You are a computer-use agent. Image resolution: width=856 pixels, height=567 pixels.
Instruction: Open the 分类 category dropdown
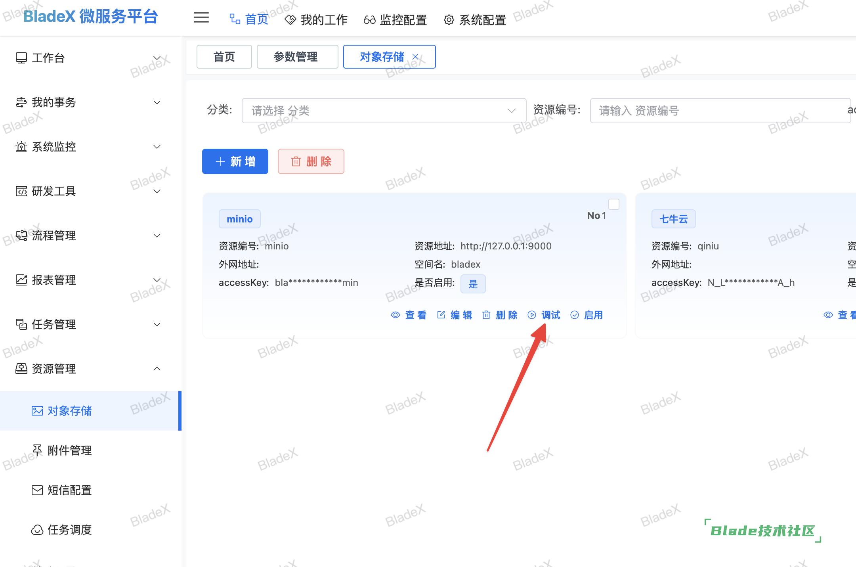click(x=384, y=111)
